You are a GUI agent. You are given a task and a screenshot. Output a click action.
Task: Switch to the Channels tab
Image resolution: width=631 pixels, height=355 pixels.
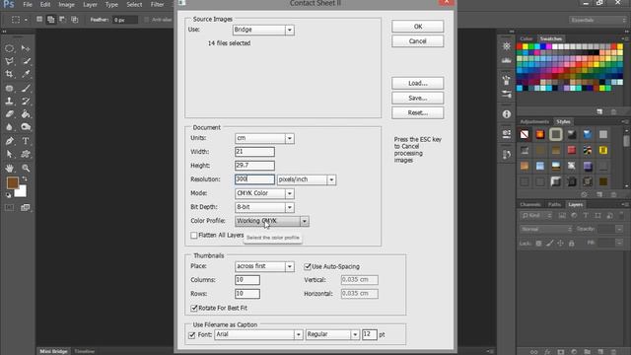coord(530,204)
